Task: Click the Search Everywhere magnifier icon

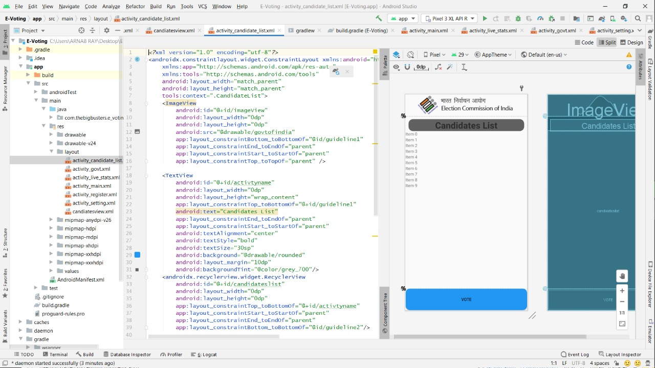Action: [638, 18]
